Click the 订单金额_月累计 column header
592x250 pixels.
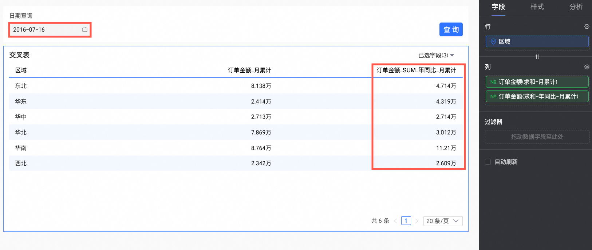point(249,70)
